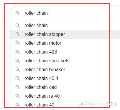Click the magnifier beside 'roller chain 40-1'
The image size is (120, 110).
(18, 79)
